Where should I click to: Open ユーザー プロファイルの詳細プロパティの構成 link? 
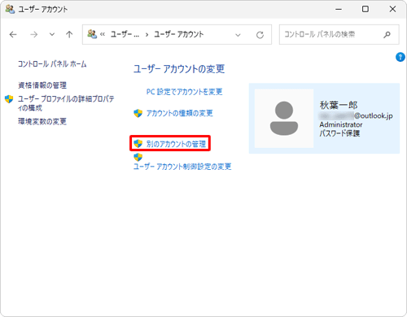(66, 103)
